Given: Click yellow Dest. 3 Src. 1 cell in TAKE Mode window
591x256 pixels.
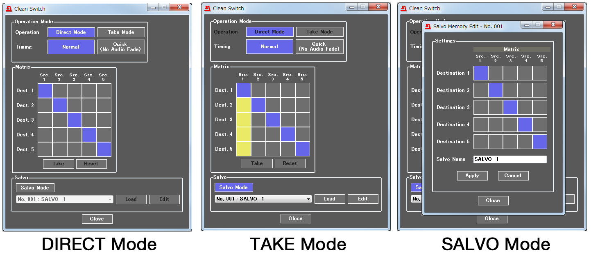Looking at the screenshot, I should 244,120.
